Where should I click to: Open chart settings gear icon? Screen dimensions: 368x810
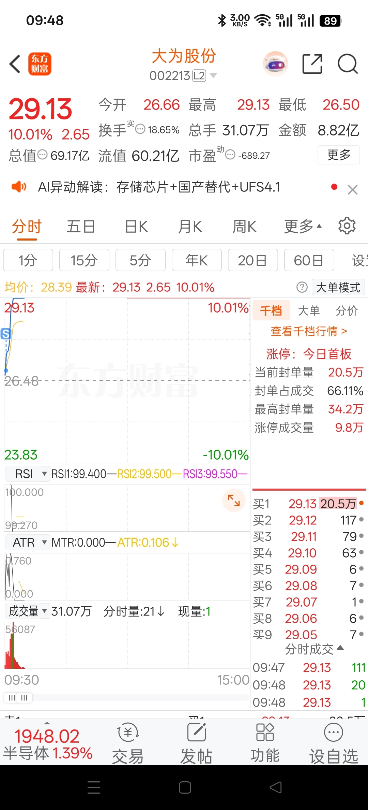coord(347,226)
